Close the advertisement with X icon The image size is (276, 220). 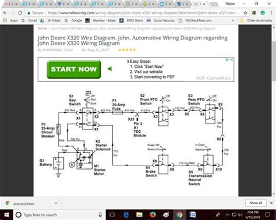pos(232,60)
